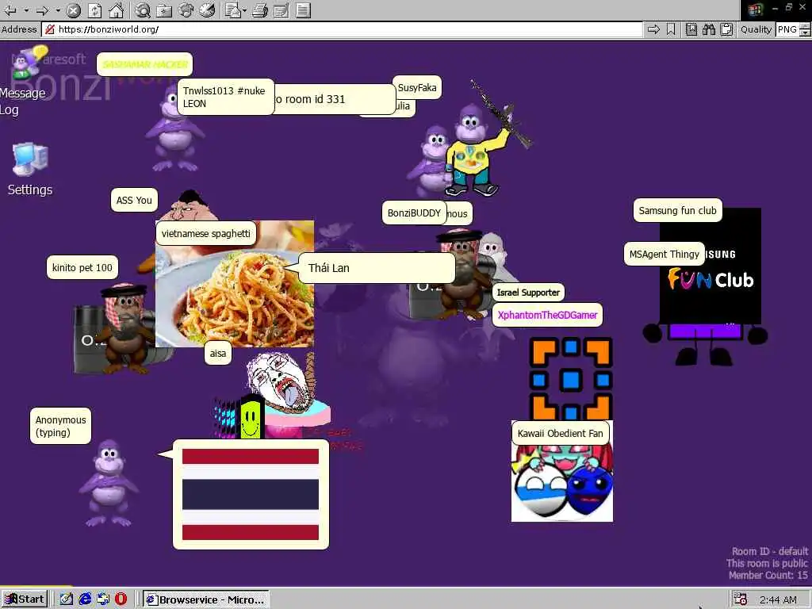Click the bookmark ribbon icon
Image resolution: width=812 pixels, height=609 pixels.
pos(671,29)
